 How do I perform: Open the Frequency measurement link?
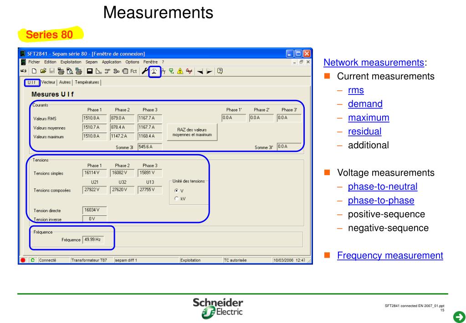point(390,255)
